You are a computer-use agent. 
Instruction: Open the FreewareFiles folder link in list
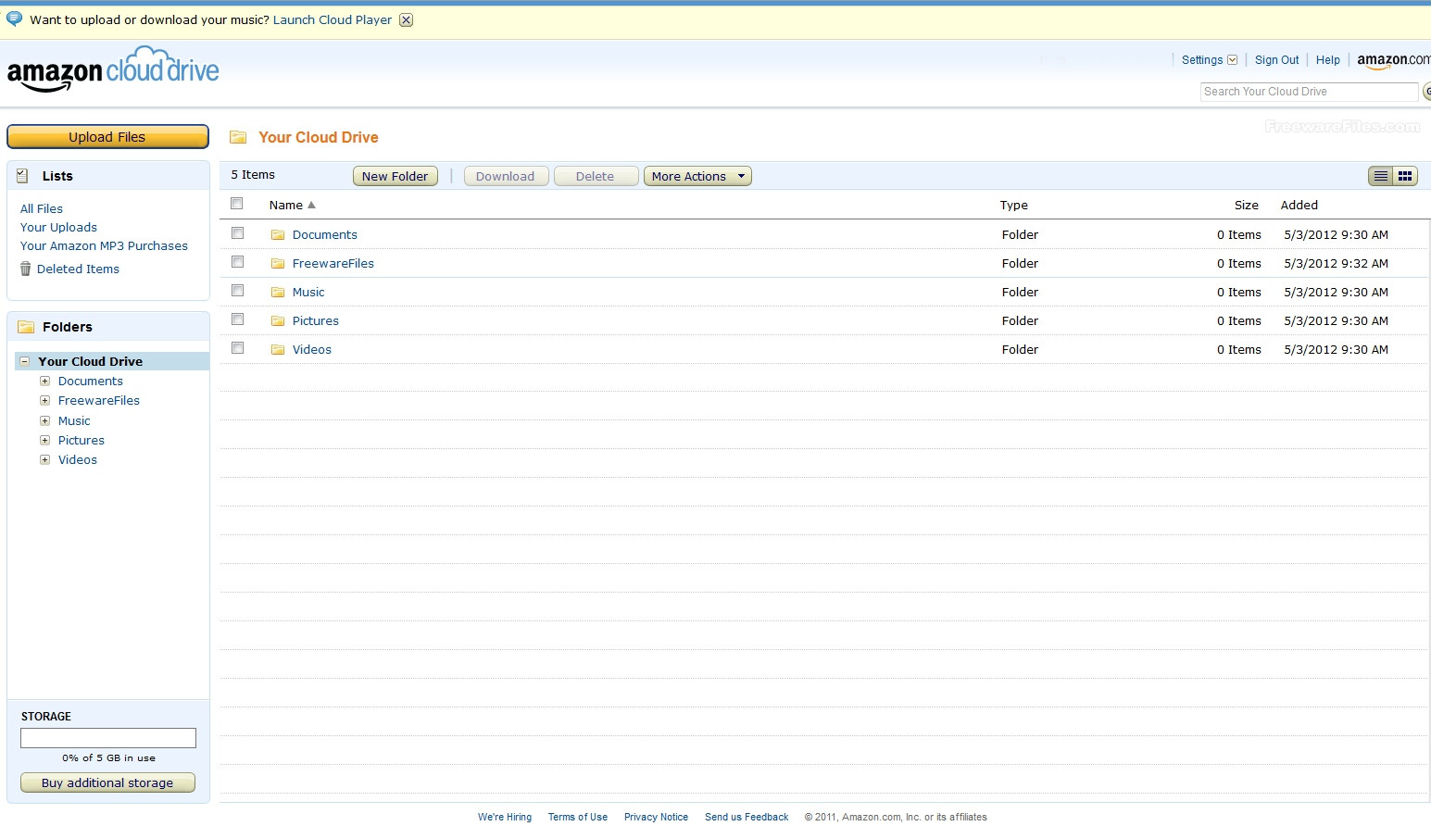pos(333,264)
